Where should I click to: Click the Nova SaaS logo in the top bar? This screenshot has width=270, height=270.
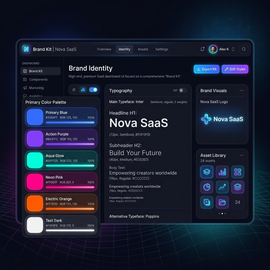click(26, 49)
